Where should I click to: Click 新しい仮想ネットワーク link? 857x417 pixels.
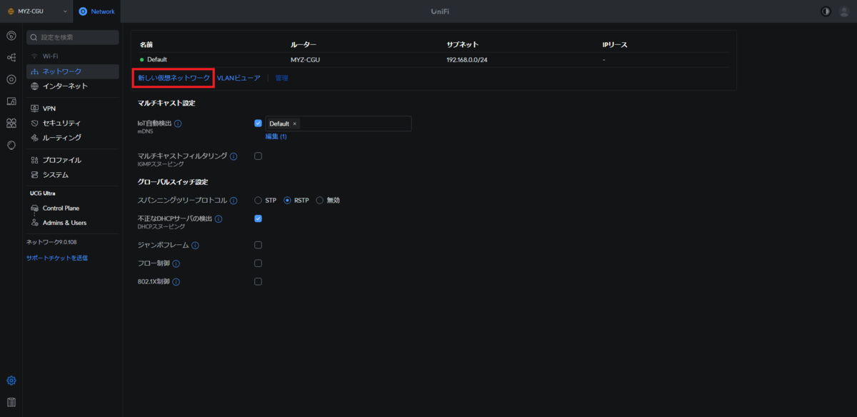(174, 78)
